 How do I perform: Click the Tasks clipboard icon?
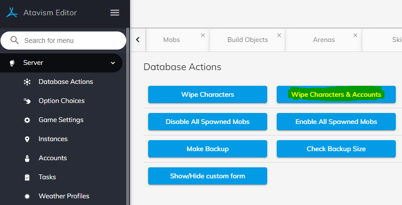point(27,177)
